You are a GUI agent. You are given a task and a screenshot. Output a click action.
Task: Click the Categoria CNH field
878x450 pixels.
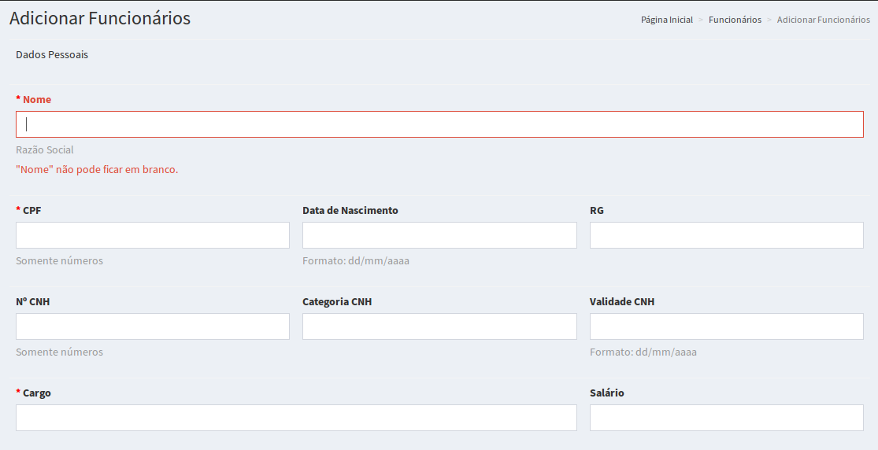click(x=439, y=326)
